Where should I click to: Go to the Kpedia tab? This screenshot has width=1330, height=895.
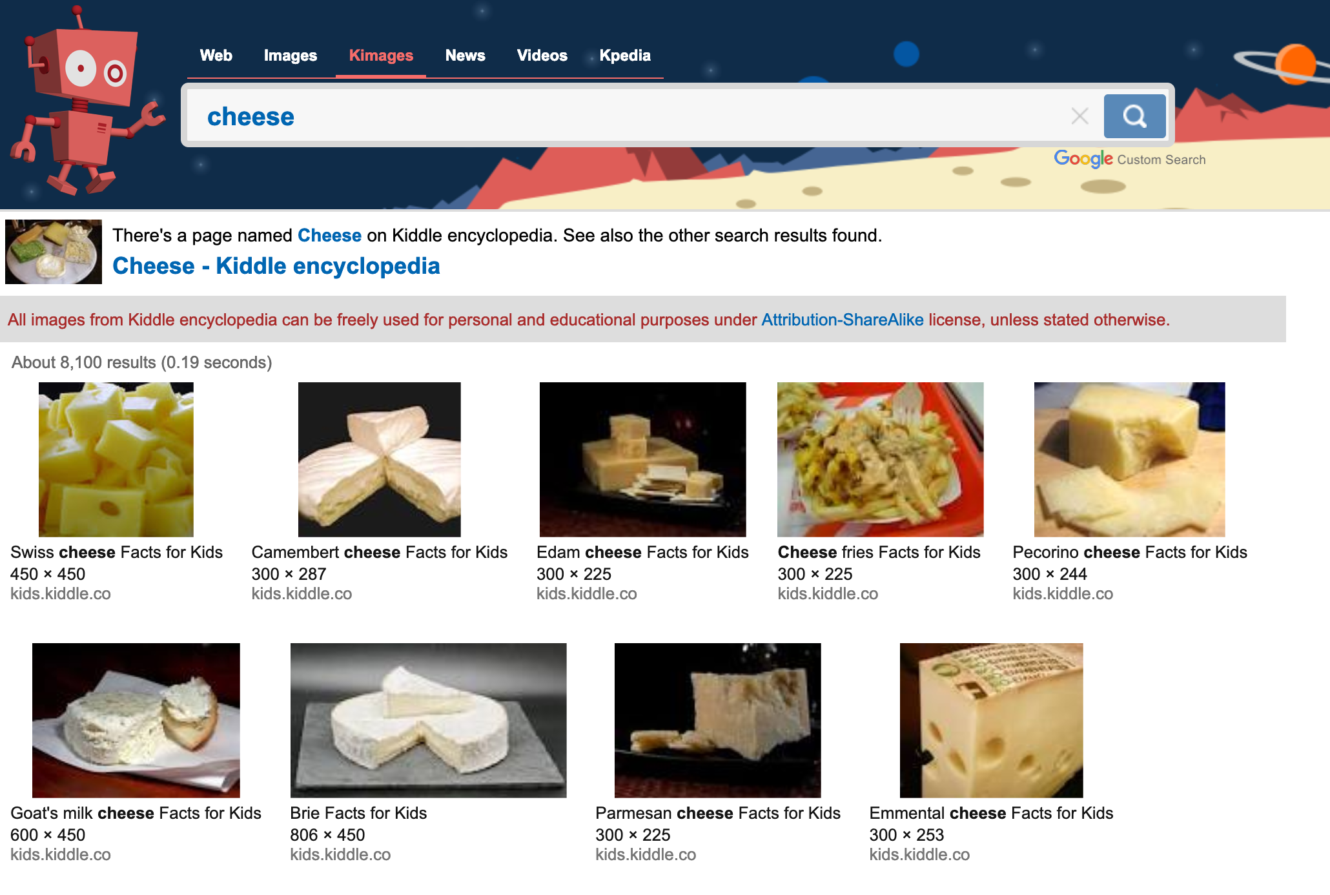624,56
